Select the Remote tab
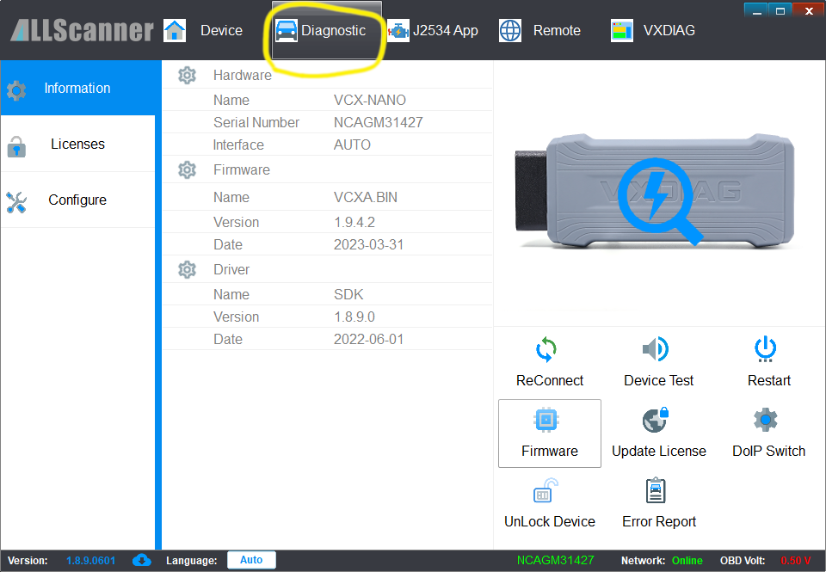Screen dimensions: 826x572 (x=540, y=31)
